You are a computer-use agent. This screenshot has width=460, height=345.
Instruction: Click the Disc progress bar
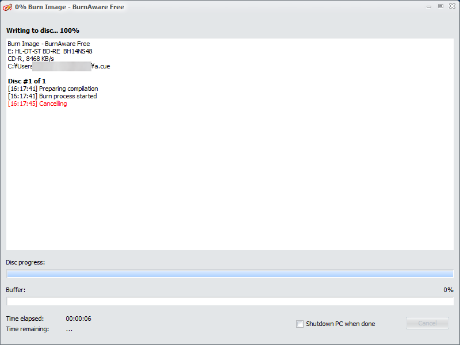pyautogui.click(x=230, y=274)
